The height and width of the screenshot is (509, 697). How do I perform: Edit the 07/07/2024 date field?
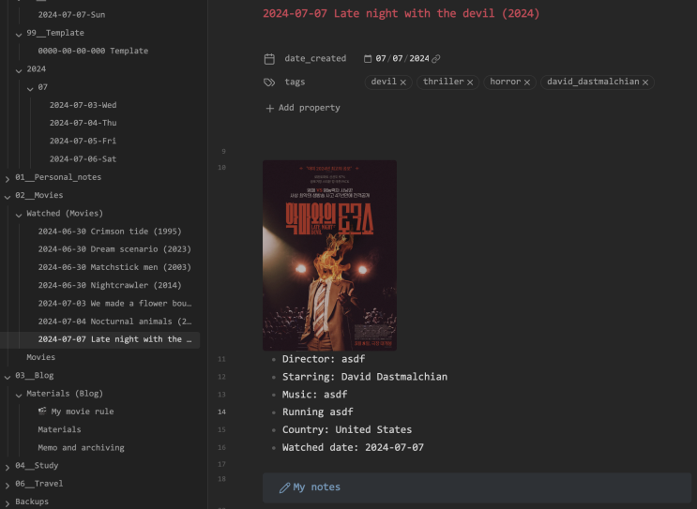[402, 59]
